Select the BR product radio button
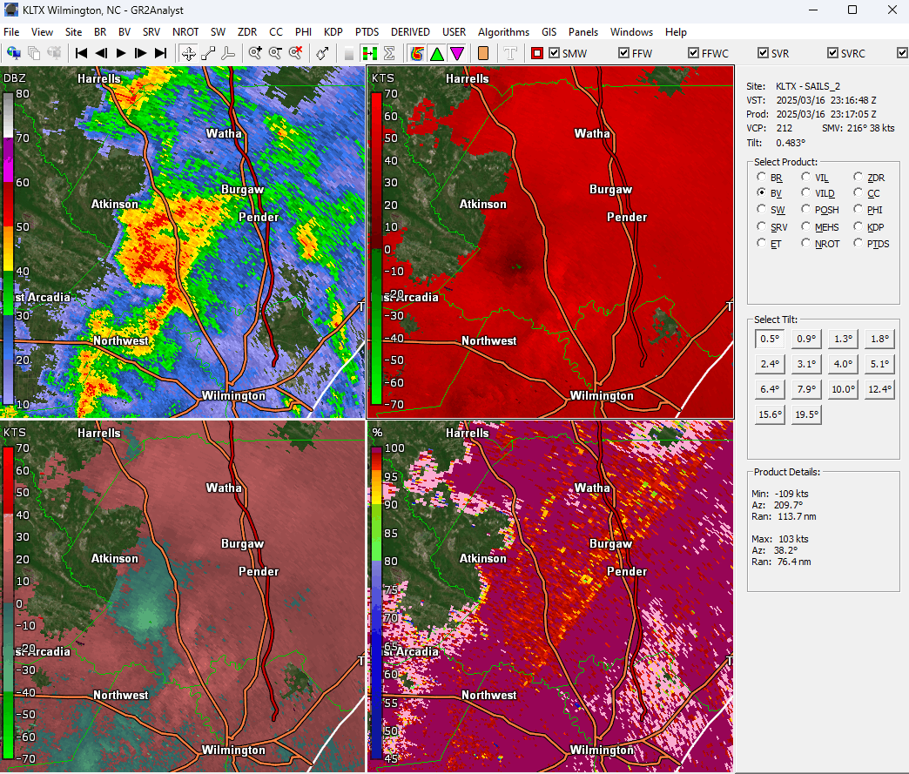Image resolution: width=909 pixels, height=774 pixels. tap(762, 177)
